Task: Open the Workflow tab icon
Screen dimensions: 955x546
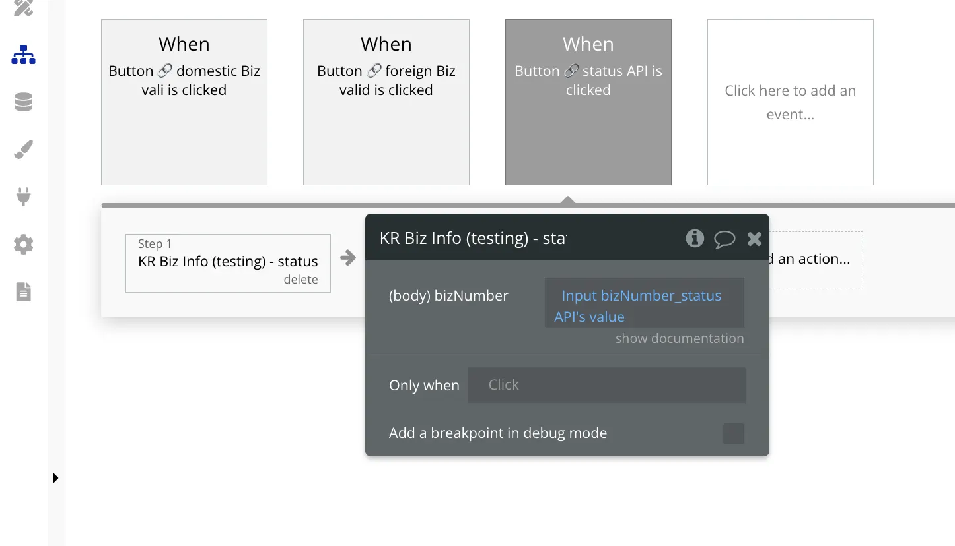Action: [23, 55]
